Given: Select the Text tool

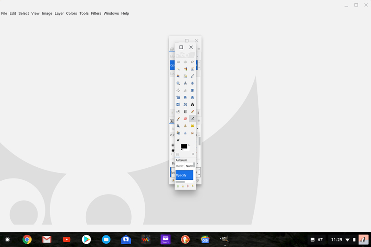Looking at the screenshot, I should pyautogui.click(x=192, y=105).
